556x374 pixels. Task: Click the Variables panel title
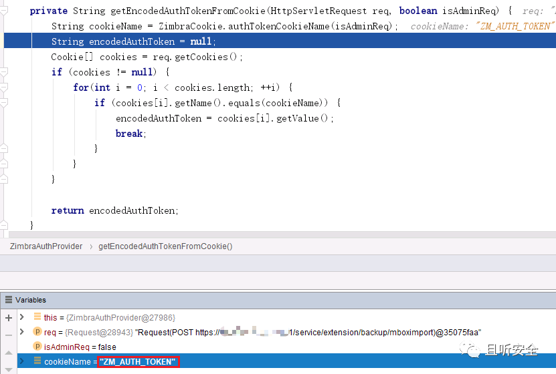31,300
